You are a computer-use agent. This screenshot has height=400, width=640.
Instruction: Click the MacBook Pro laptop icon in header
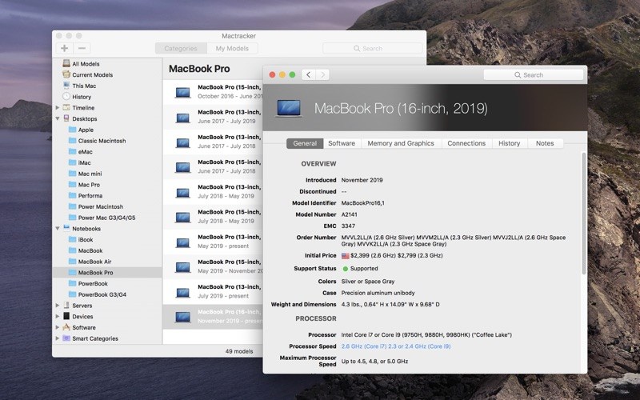289,108
